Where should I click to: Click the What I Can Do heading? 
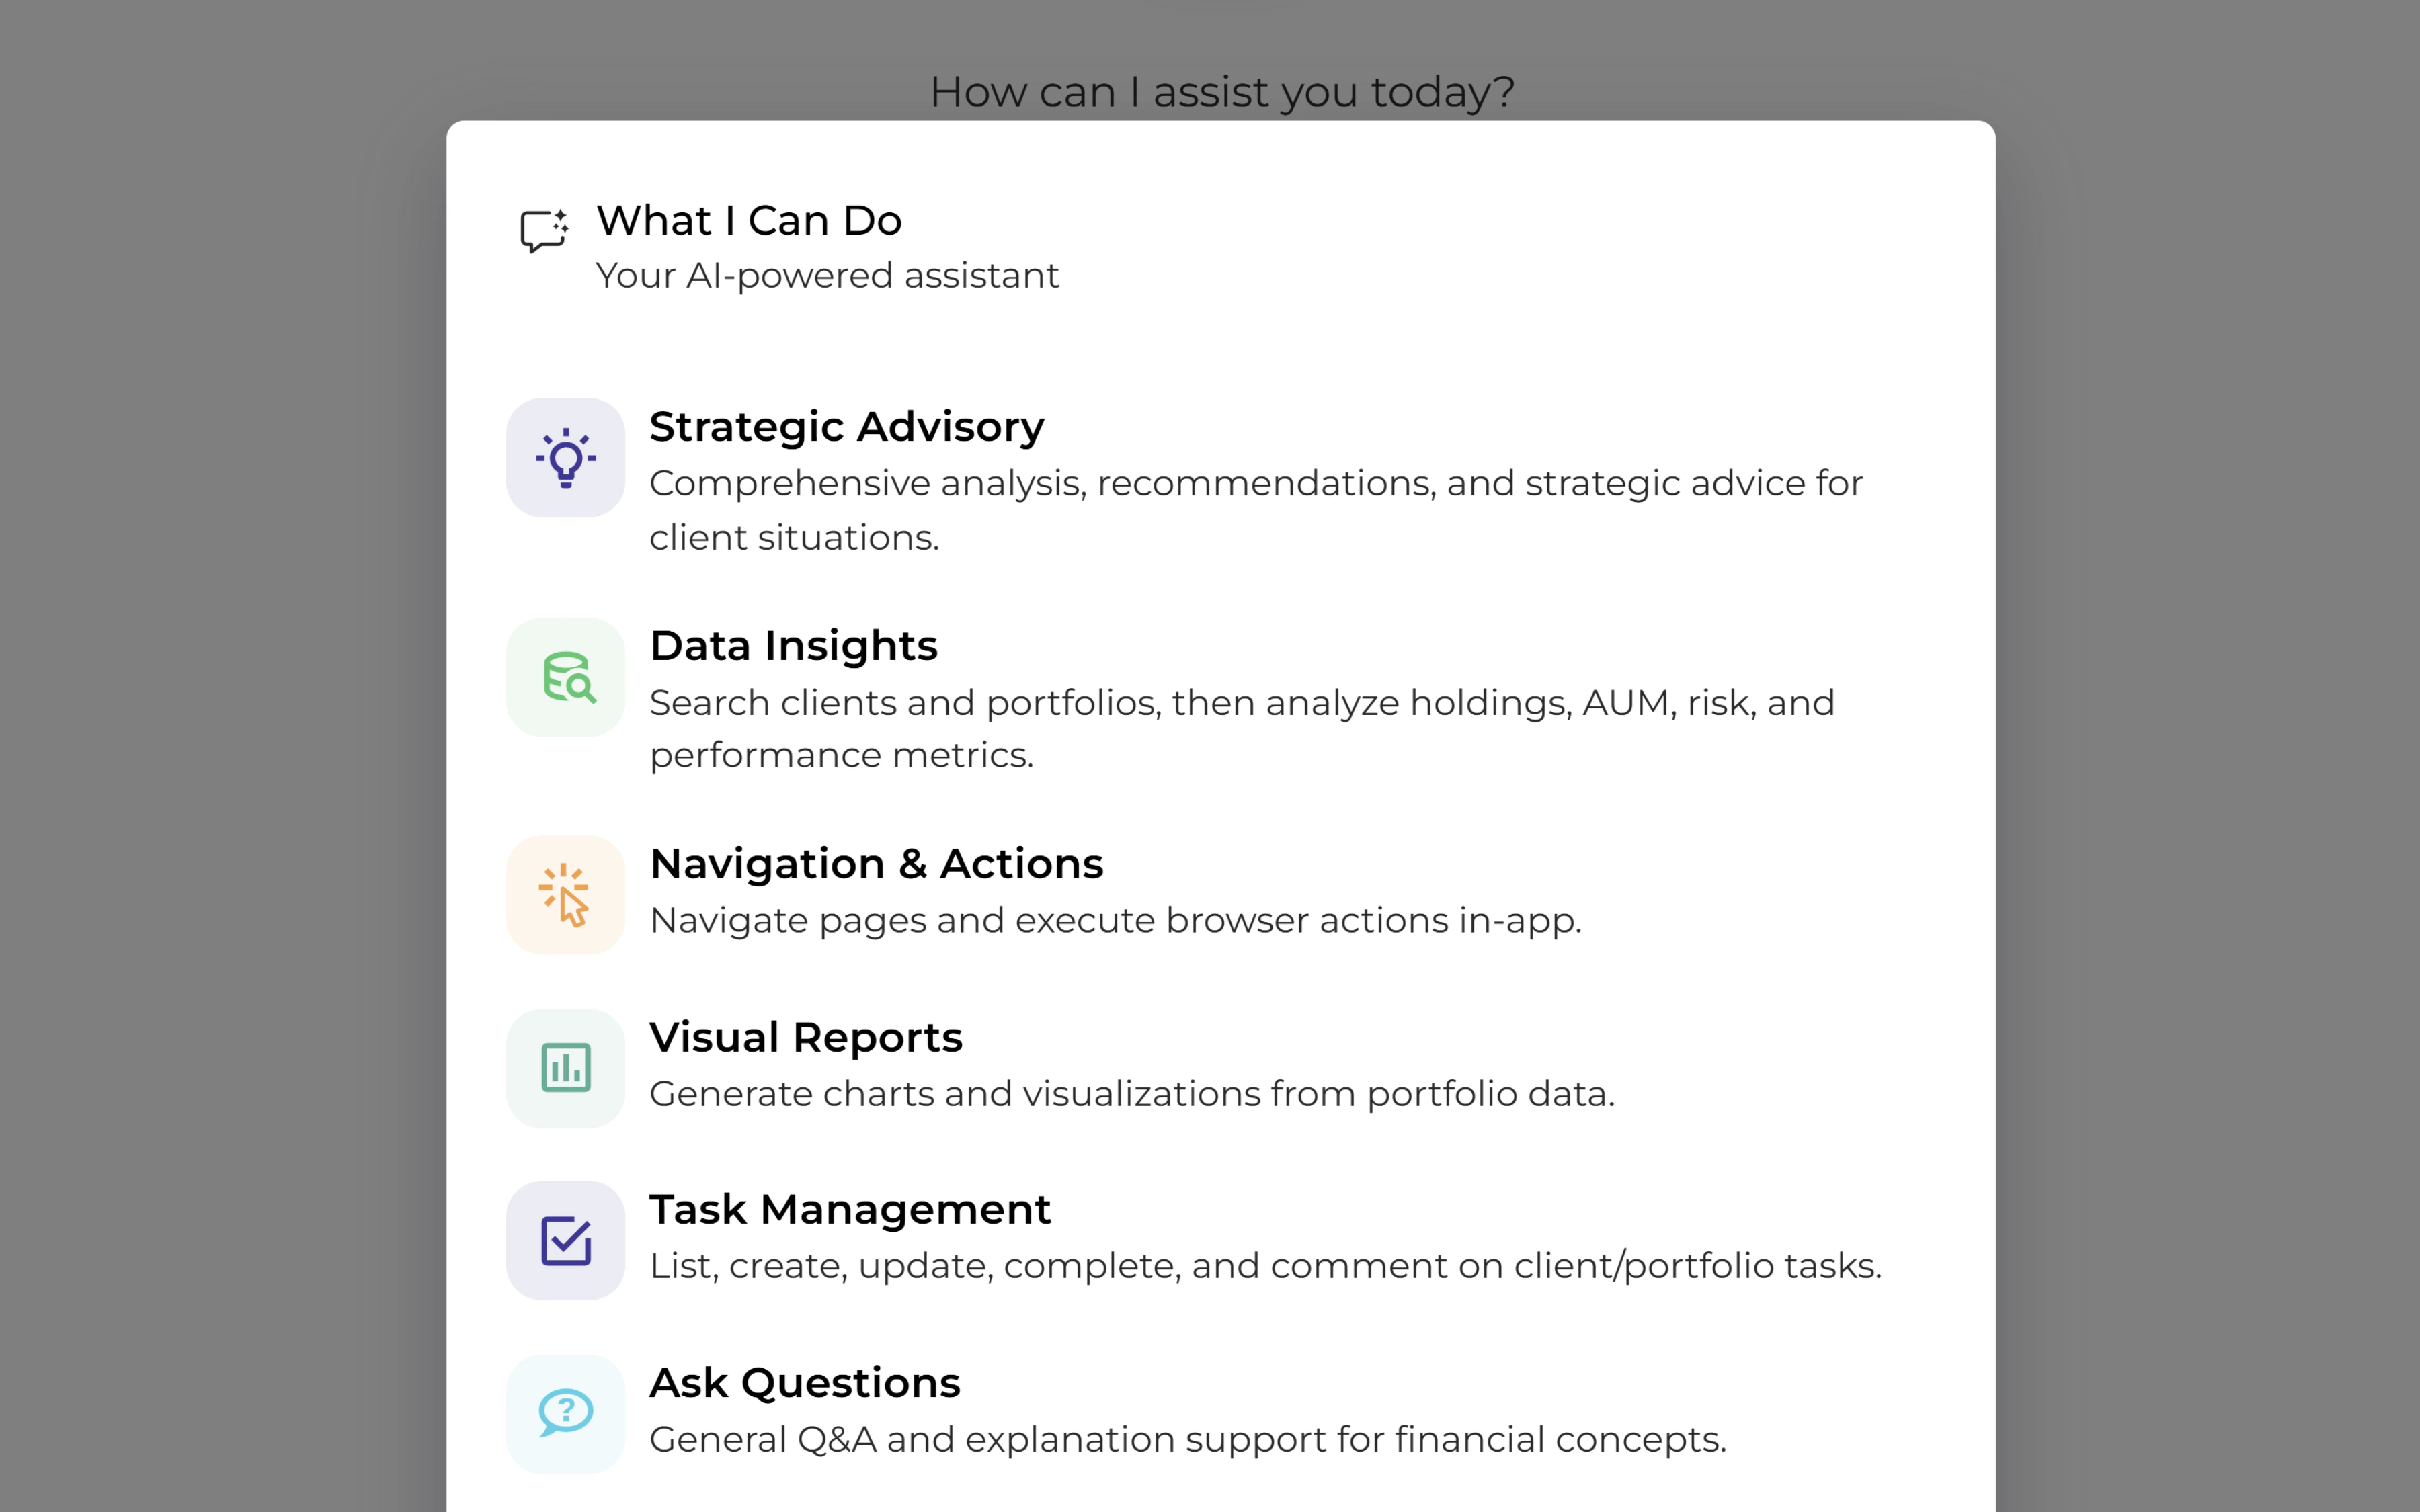pyautogui.click(x=749, y=220)
